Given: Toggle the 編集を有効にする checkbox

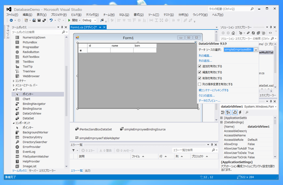Looking at the screenshot, I should (199, 72).
